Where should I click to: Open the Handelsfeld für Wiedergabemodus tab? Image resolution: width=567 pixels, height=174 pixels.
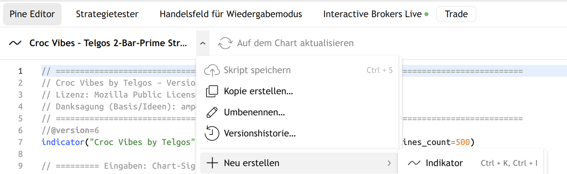pyautogui.click(x=231, y=14)
